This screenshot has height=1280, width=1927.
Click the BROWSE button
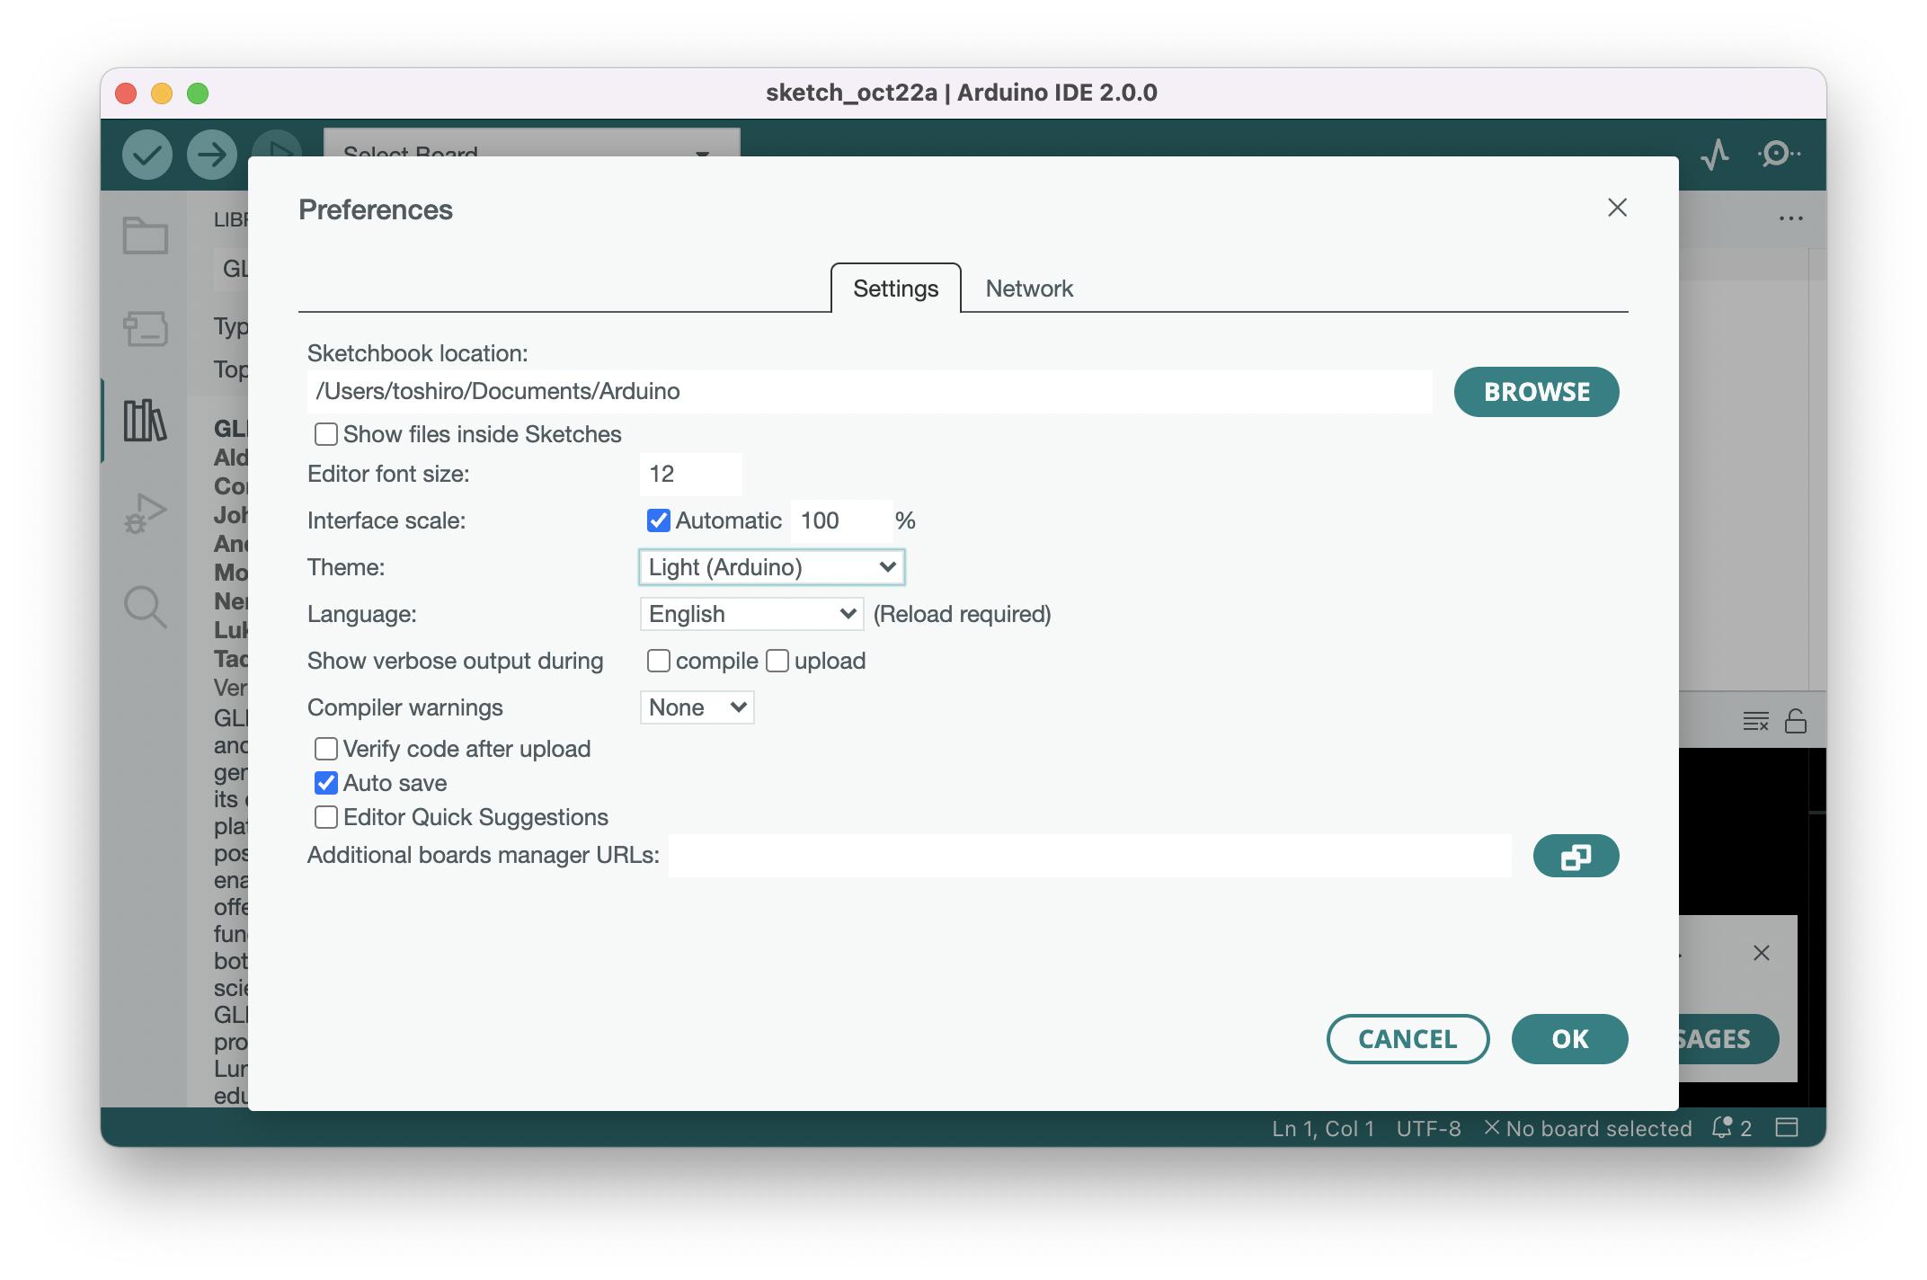tap(1537, 392)
